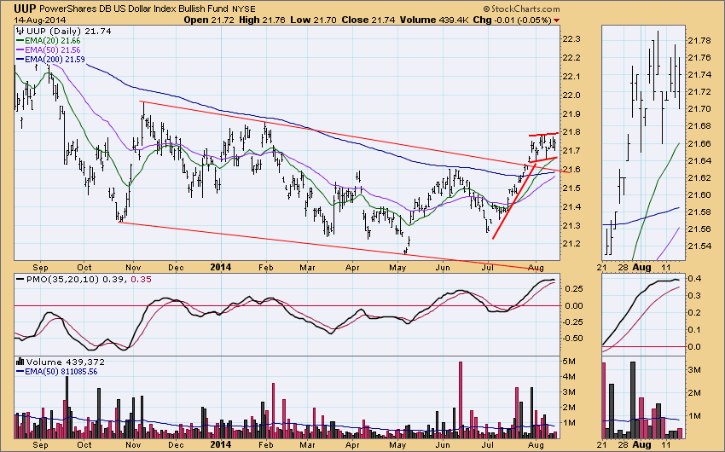Click the Sep label under main price chart
This screenshot has height=452, width=725.
click(x=40, y=268)
